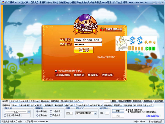Switch to the 更多精彩功能 tab
Screen dimensions: 165x124
pyautogui.click(x=67, y=102)
